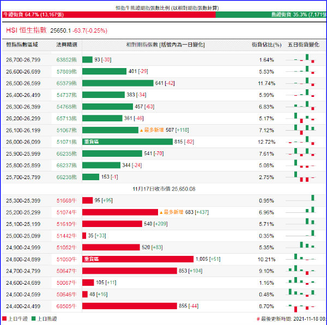The image size is (327, 325).
Task: Click the 恒指牛熊證期指張數比例 chart title
Action: pyautogui.click(x=167, y=8)
